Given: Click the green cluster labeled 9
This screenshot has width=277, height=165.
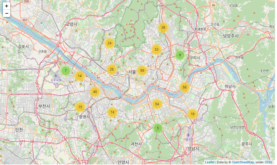Looking at the screenshot, I should (x=180, y=55).
